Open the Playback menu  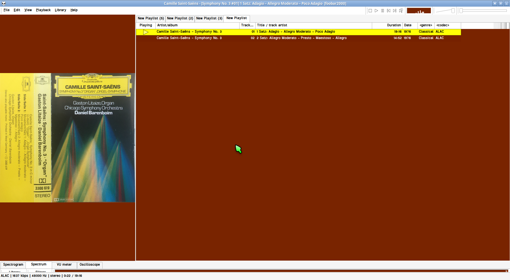(43, 10)
